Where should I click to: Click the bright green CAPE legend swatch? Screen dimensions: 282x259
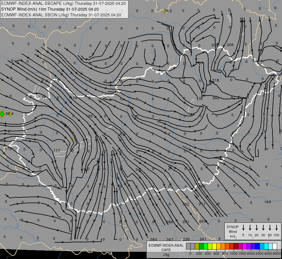(206, 246)
